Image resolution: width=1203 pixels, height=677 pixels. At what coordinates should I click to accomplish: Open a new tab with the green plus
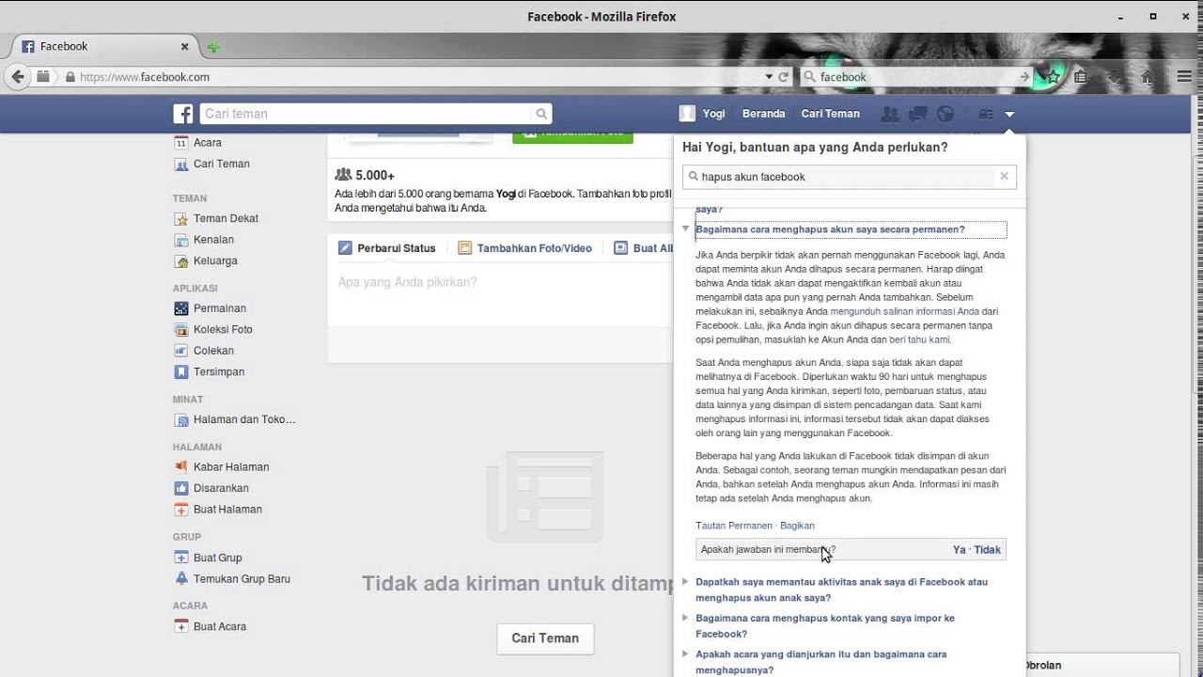pos(213,47)
